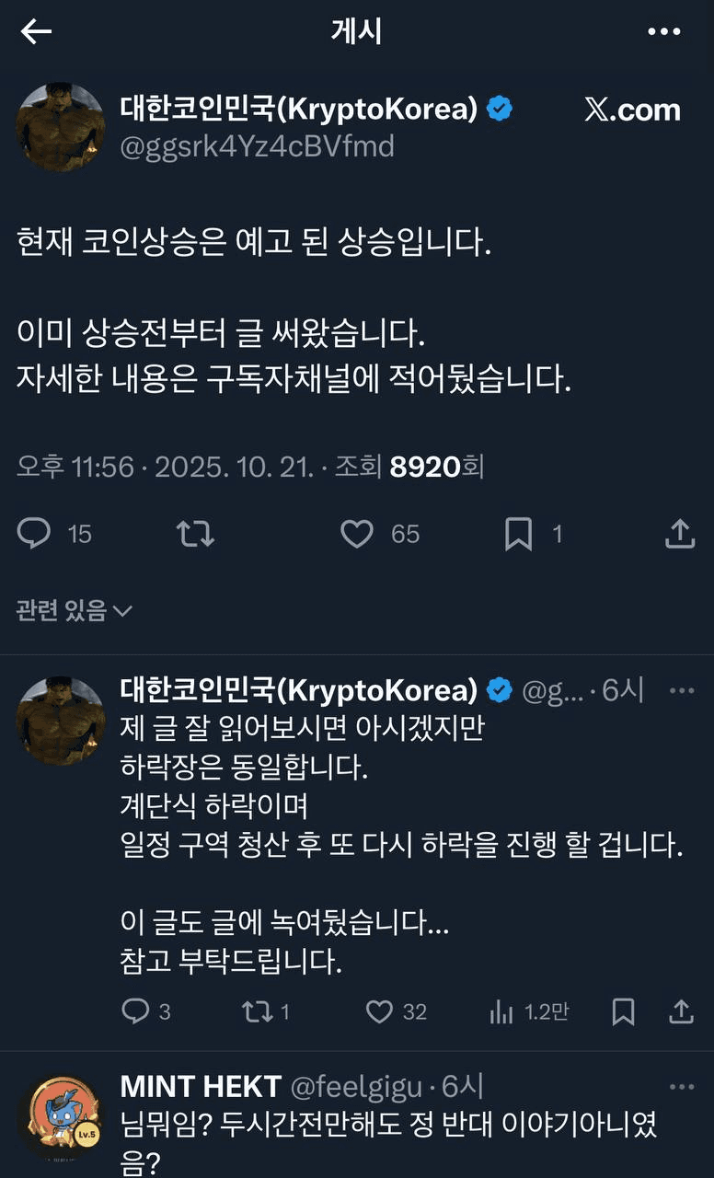Share the KryptoKorea reply post
This screenshot has height=1178, width=714.
click(681, 1012)
